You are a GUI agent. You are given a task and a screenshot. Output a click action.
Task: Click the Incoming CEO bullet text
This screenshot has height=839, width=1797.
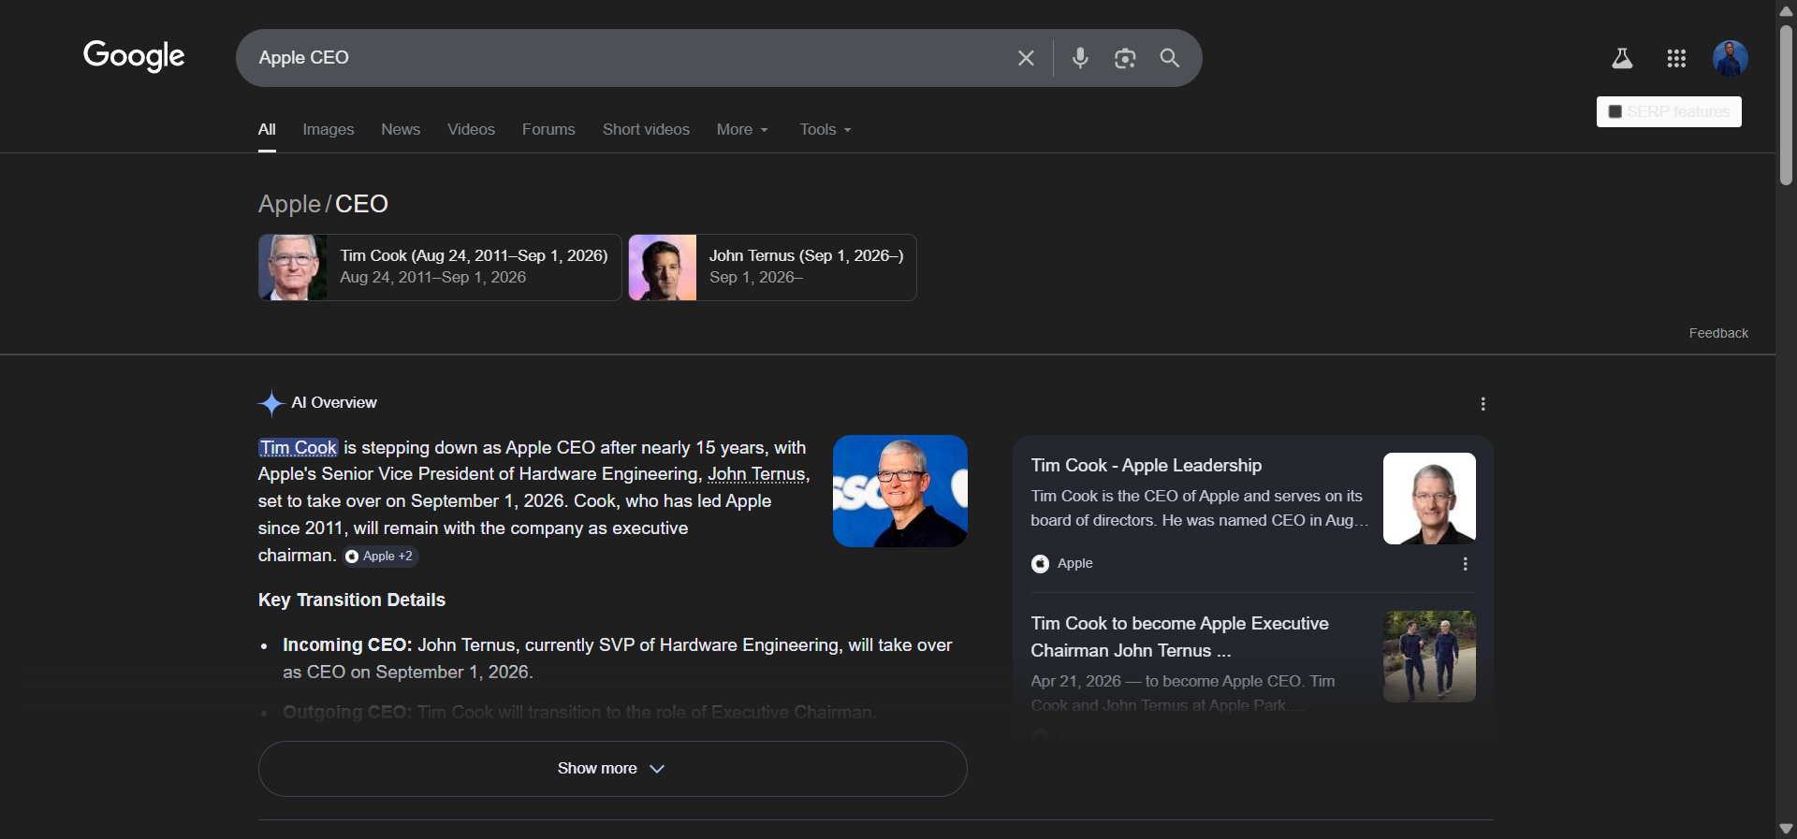618,658
